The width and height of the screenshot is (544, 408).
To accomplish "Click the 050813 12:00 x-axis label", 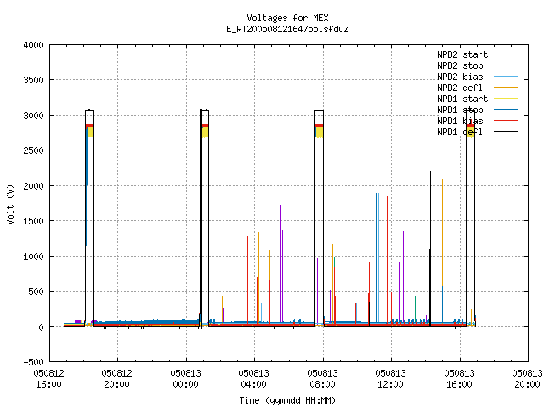I will [x=390, y=379].
